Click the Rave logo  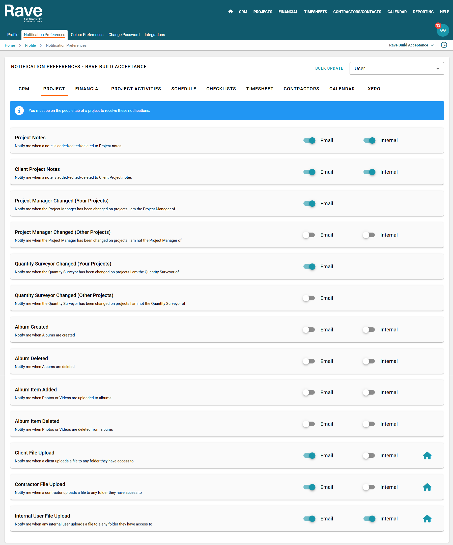(23, 13)
